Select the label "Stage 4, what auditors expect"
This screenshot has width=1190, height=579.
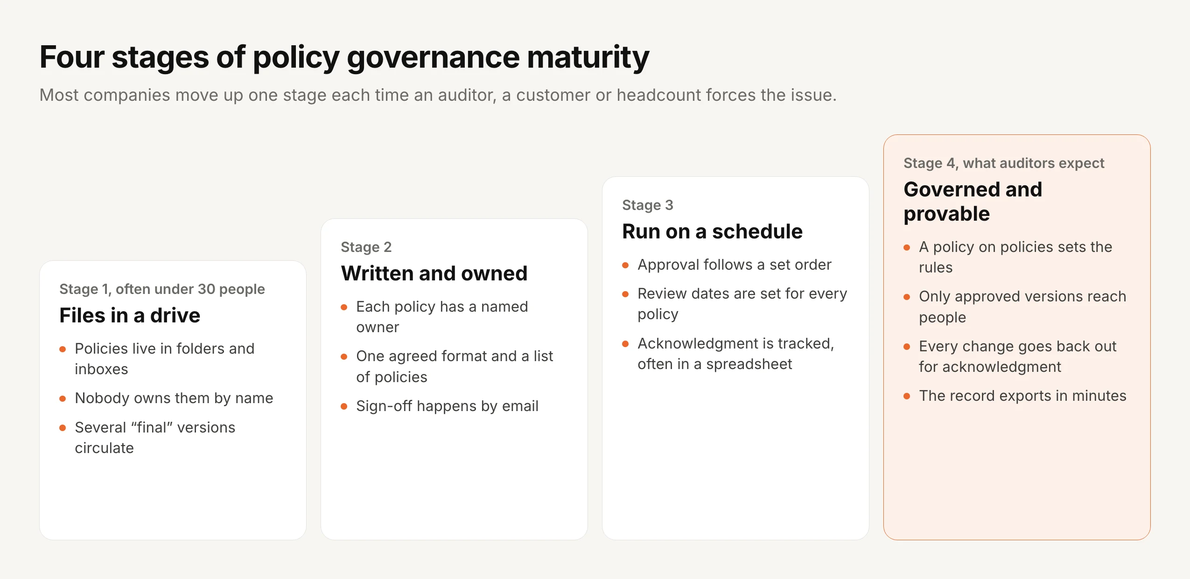click(x=1003, y=163)
